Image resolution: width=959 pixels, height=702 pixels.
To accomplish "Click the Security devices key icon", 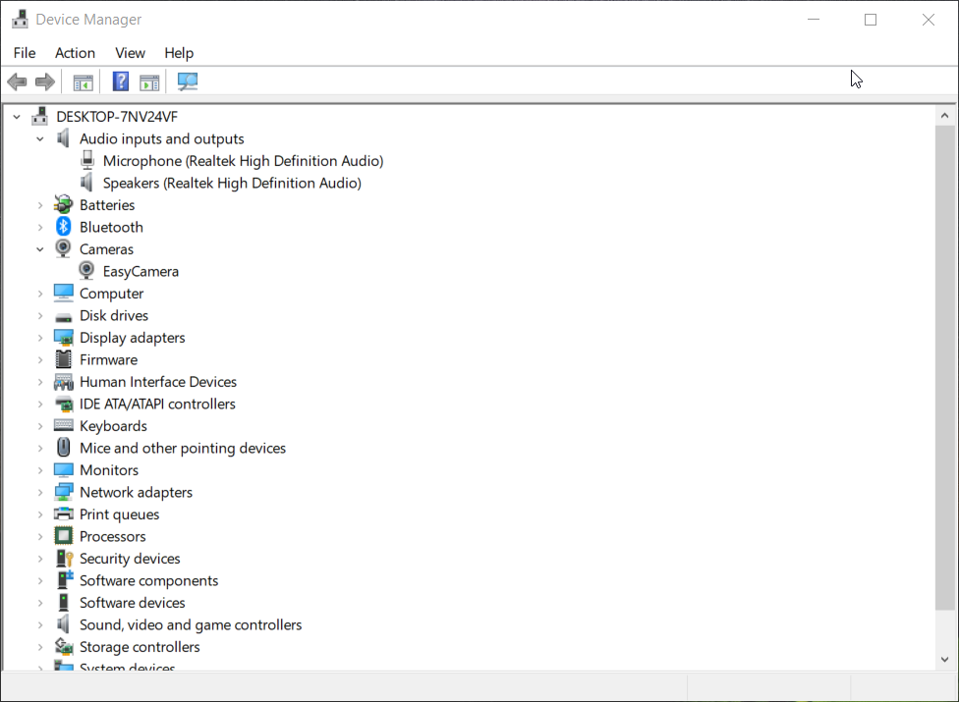I will 64,558.
